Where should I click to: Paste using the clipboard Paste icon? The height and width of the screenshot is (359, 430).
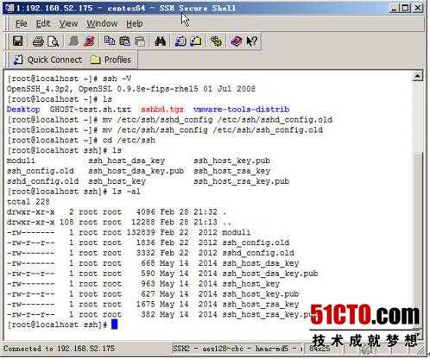pos(124,41)
